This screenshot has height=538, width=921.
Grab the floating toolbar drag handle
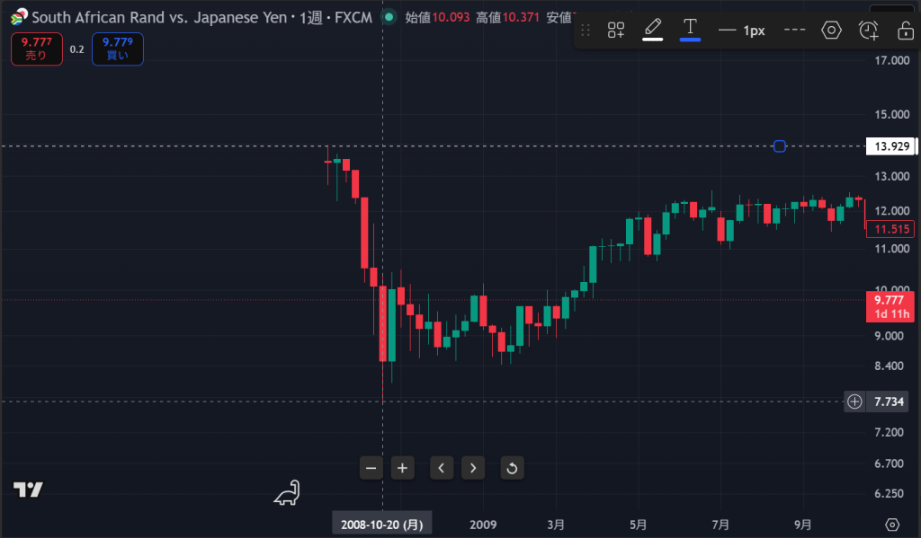[585, 30]
